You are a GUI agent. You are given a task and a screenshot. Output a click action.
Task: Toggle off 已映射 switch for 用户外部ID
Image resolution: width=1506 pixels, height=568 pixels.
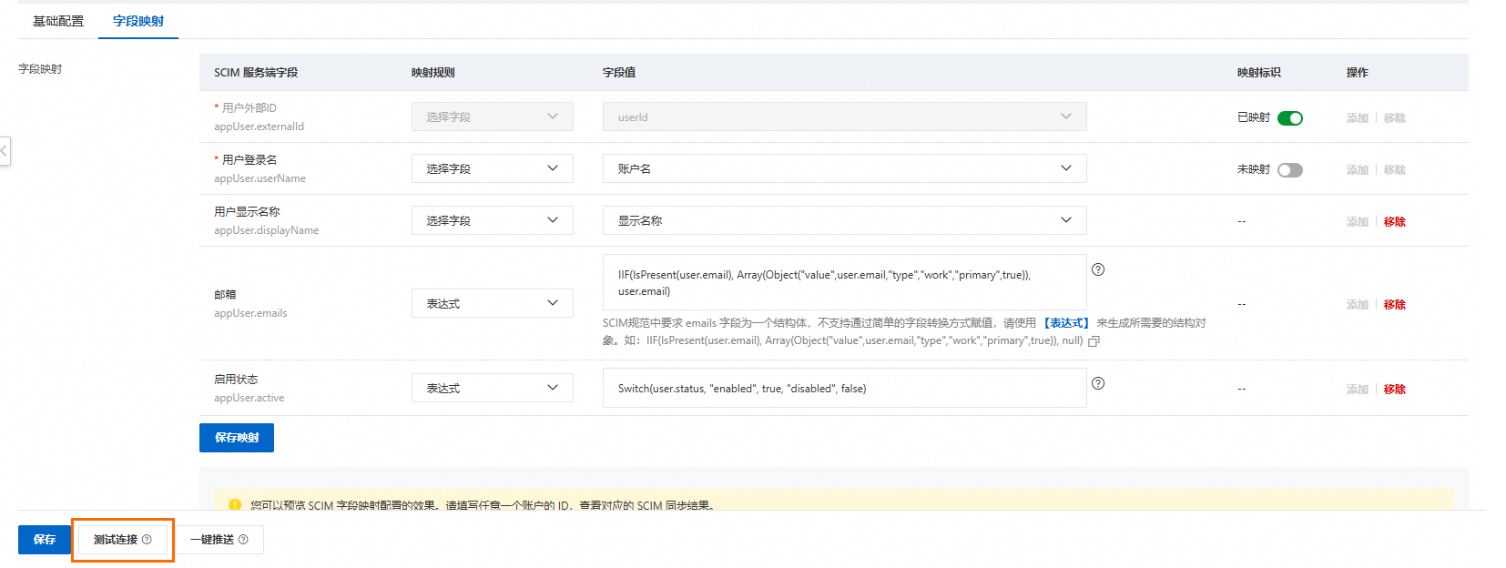pos(1290,118)
